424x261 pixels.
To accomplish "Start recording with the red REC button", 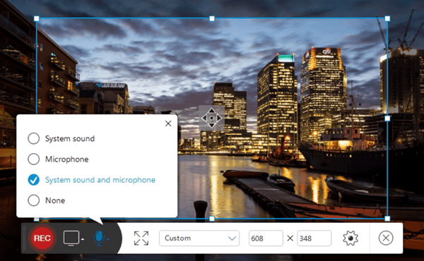I will pos(42,238).
